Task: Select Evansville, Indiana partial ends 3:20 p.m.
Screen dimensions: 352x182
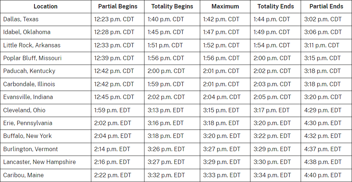Action: click(x=326, y=97)
